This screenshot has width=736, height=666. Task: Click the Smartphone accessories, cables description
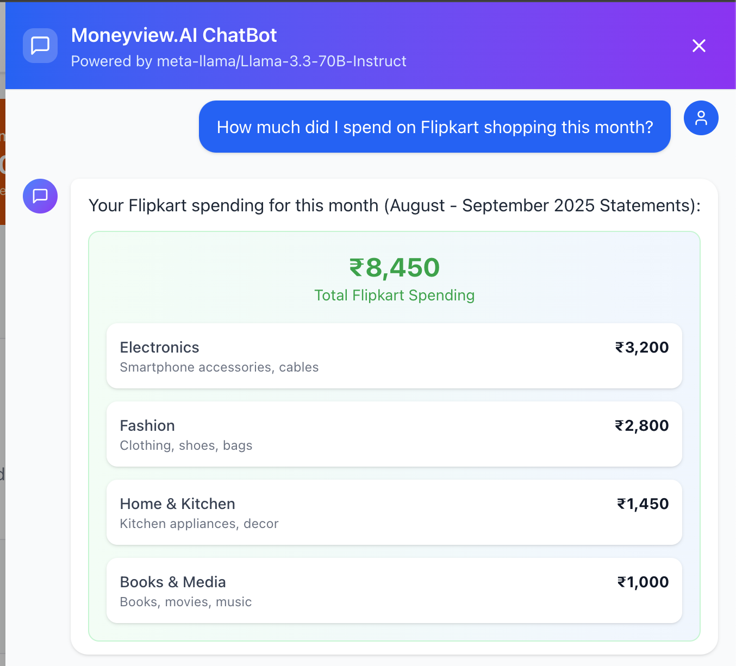[219, 367]
